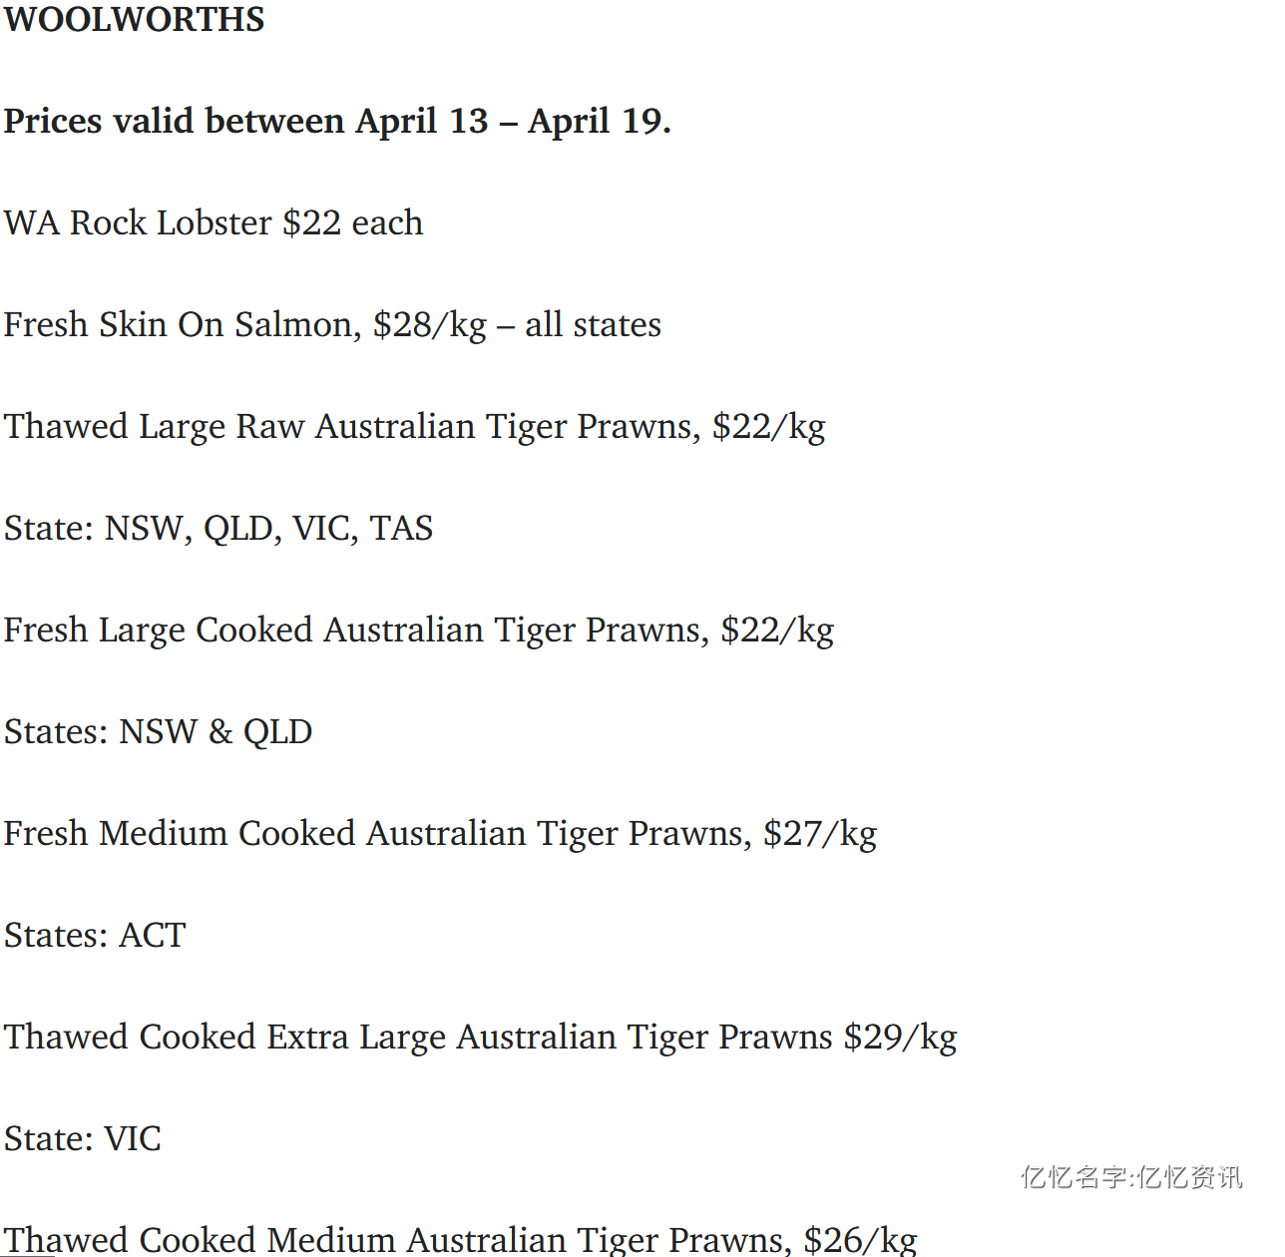Click the Fresh Large Cooked Tiger Prawns line
Screen dimensions: 1285x1257
click(x=419, y=630)
